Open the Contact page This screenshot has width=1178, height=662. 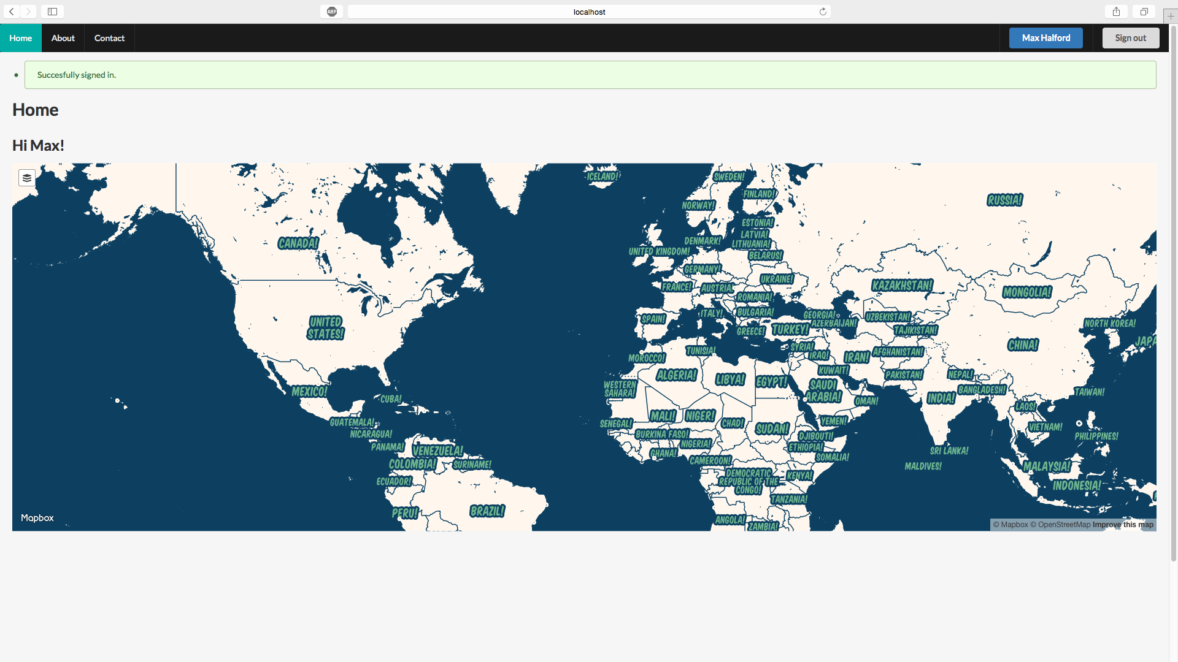click(x=109, y=38)
